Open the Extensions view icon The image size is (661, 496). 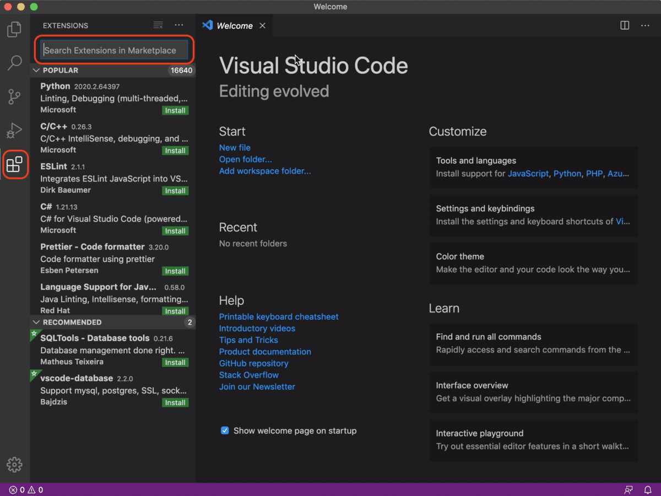(14, 164)
